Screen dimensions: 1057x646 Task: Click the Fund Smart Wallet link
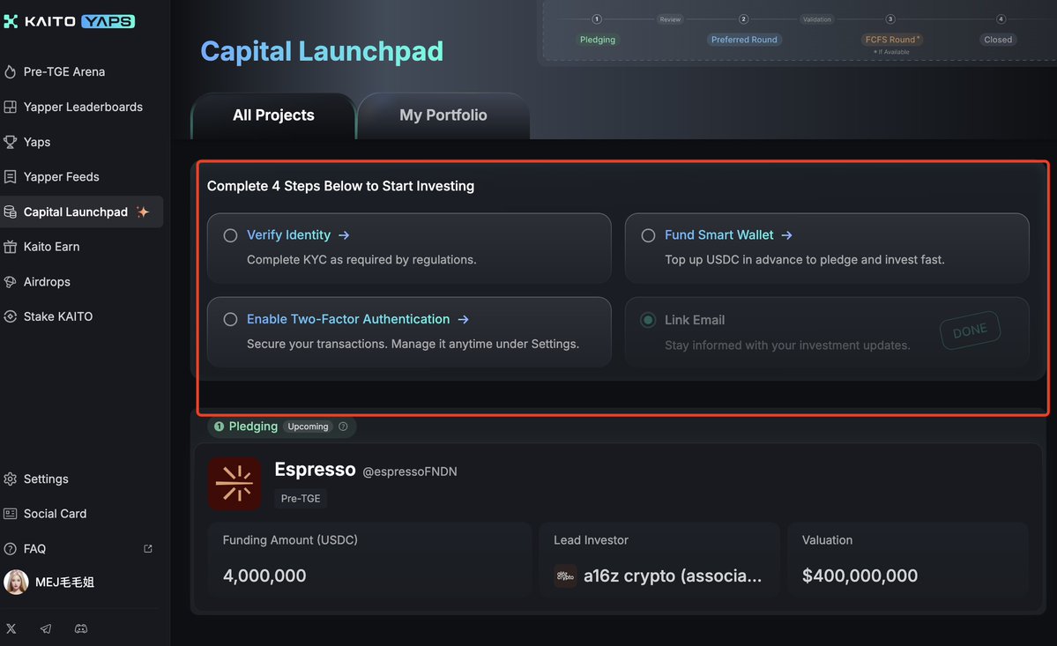(x=719, y=235)
